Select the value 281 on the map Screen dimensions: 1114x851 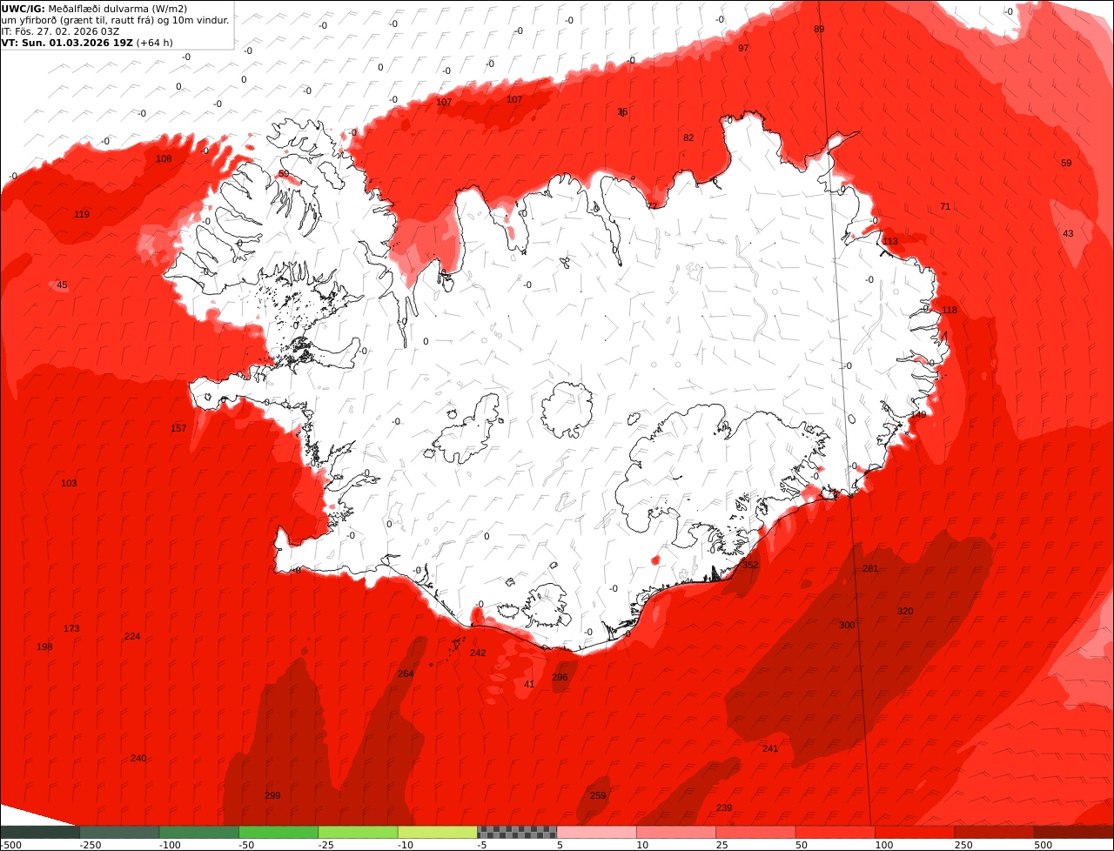tap(870, 568)
